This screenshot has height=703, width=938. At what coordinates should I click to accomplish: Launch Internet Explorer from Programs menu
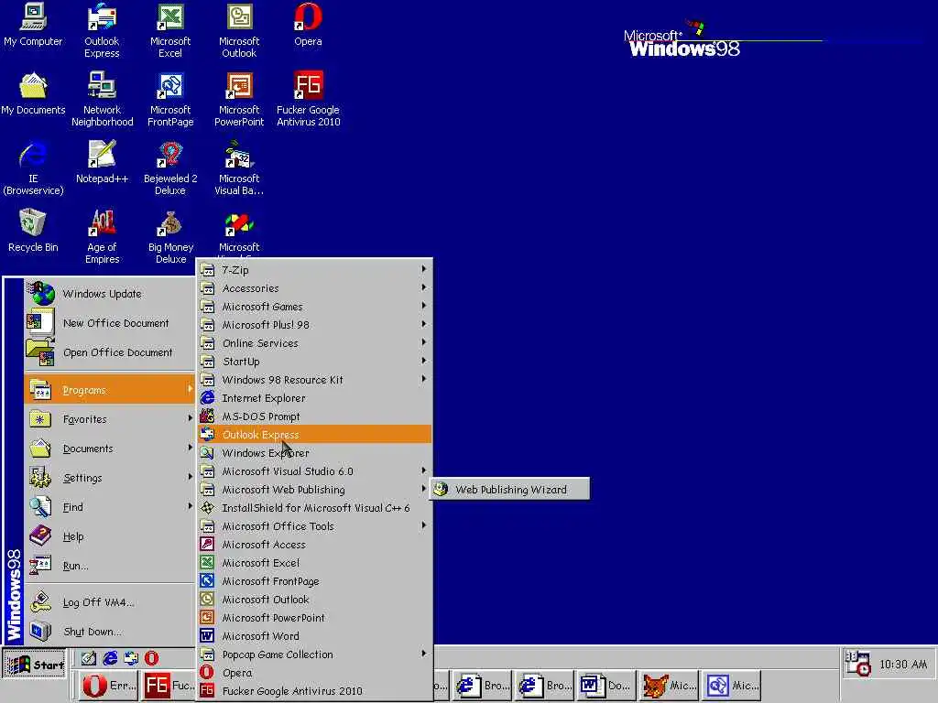[x=315, y=398]
